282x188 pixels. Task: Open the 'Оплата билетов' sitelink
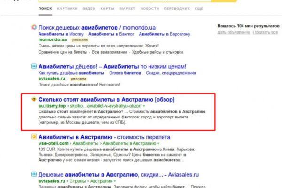125,73
